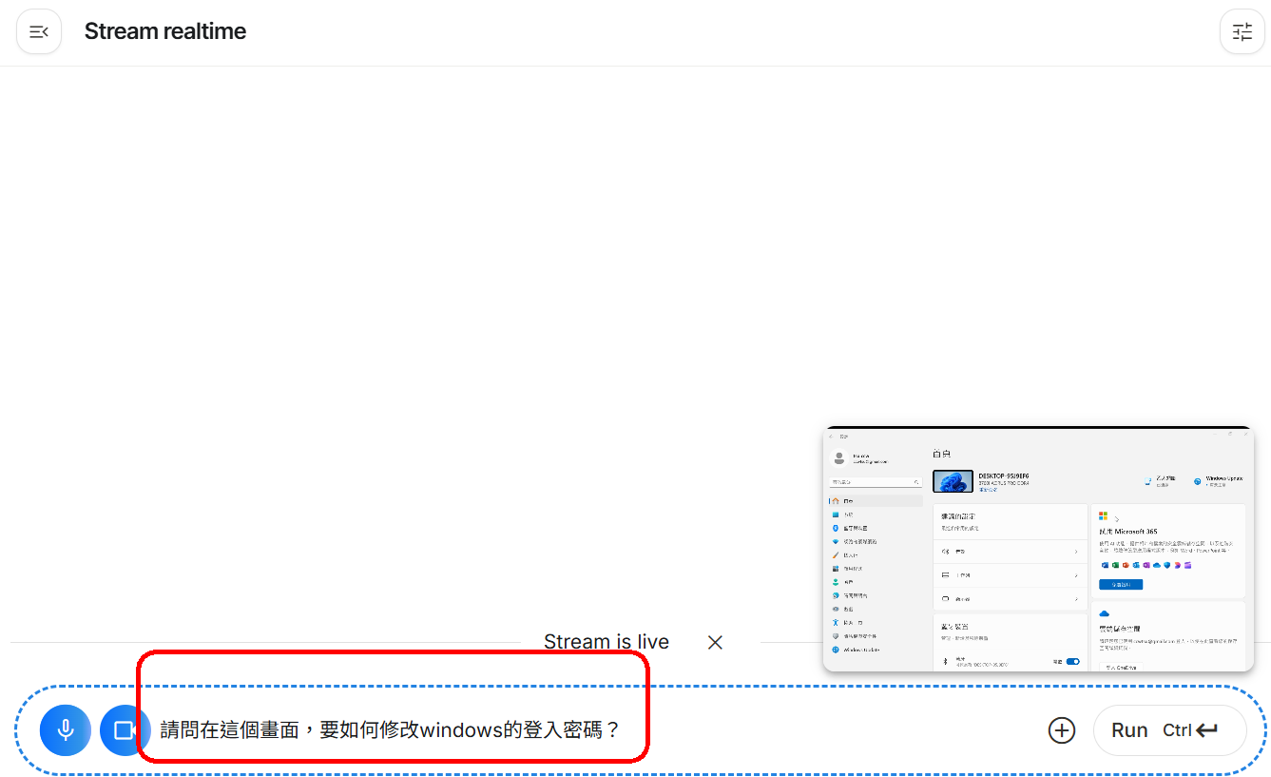Viewport: 1271px width, 777px height.
Task: Expand the sound row chevron in the preview
Action: [x=1075, y=552]
